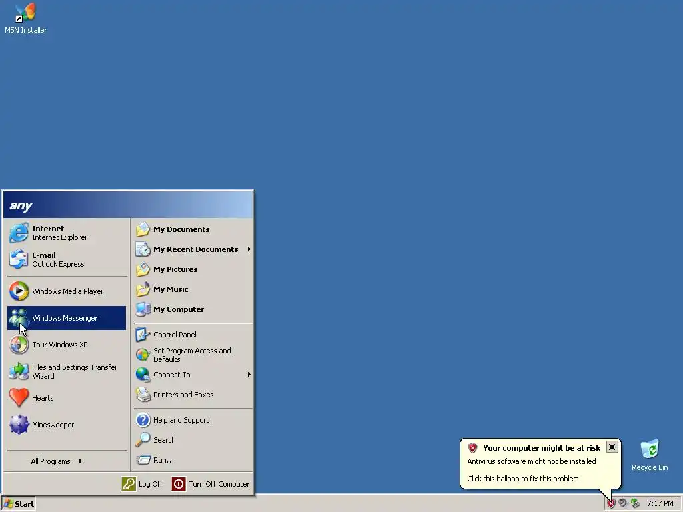Open Help and Support
The height and width of the screenshot is (512, 683).
pos(193,420)
